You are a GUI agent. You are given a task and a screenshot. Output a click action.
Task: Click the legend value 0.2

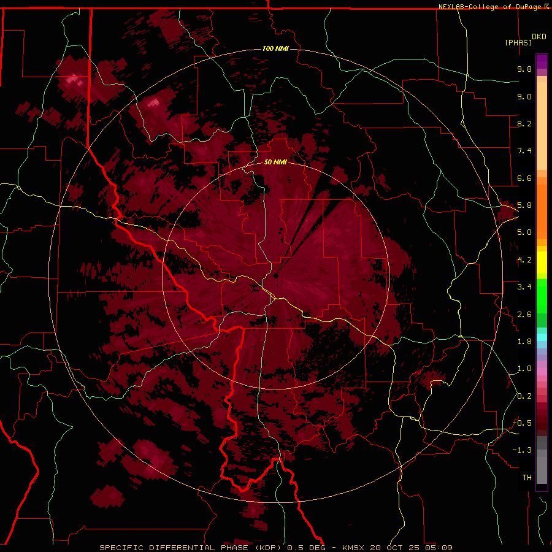point(524,396)
